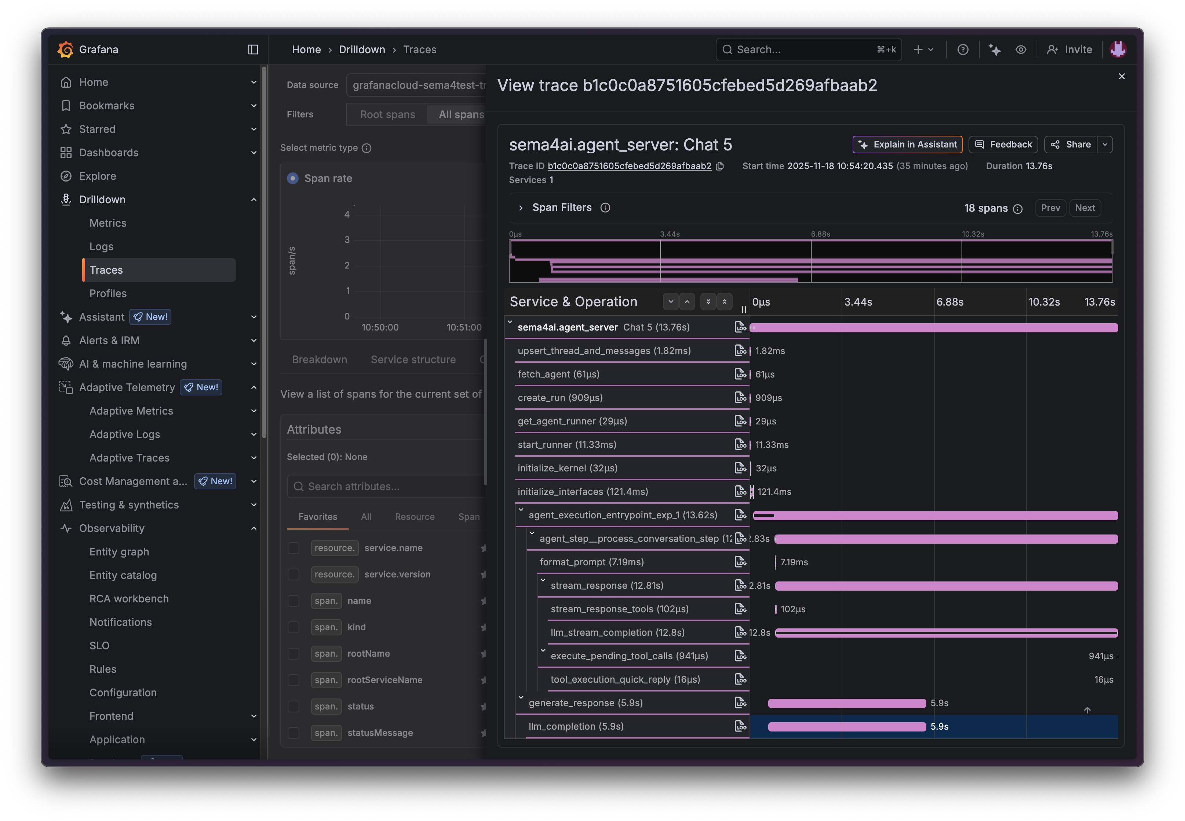Open the Grafana Assistant sparkles icon
The image size is (1185, 821).
[x=995, y=50]
